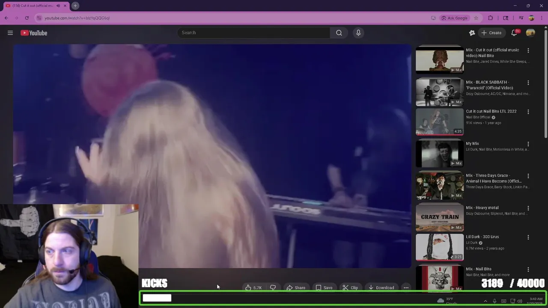Viewport: 548px width, 308px height.
Task: Focus the YouTube Search box
Action: 253,33
